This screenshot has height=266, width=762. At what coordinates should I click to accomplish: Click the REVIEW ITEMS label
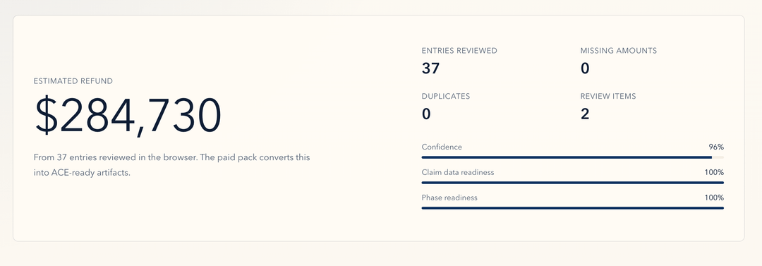(x=608, y=96)
